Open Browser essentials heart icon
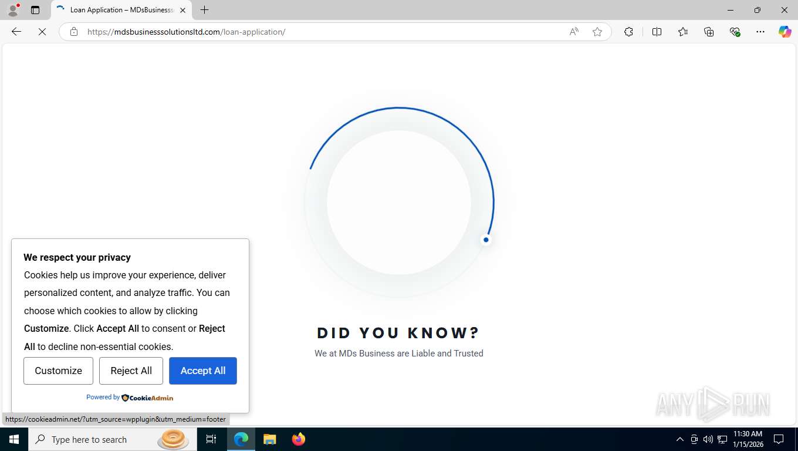Screen dimensions: 798x451 (735, 32)
